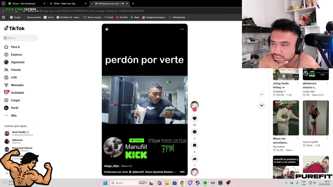Focus the TikTok 'Buscar' search field
This screenshot has width=333, height=187.
coord(21,38)
